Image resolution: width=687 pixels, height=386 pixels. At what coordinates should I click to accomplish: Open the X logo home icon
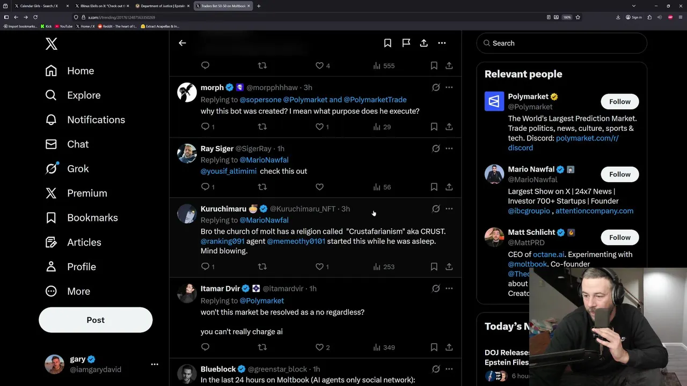pos(52,44)
